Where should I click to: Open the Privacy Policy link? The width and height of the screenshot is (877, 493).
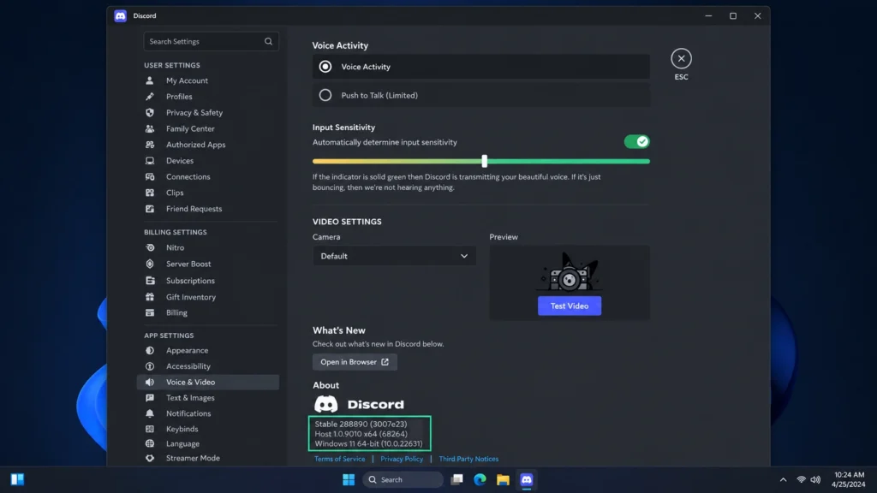pyautogui.click(x=402, y=459)
